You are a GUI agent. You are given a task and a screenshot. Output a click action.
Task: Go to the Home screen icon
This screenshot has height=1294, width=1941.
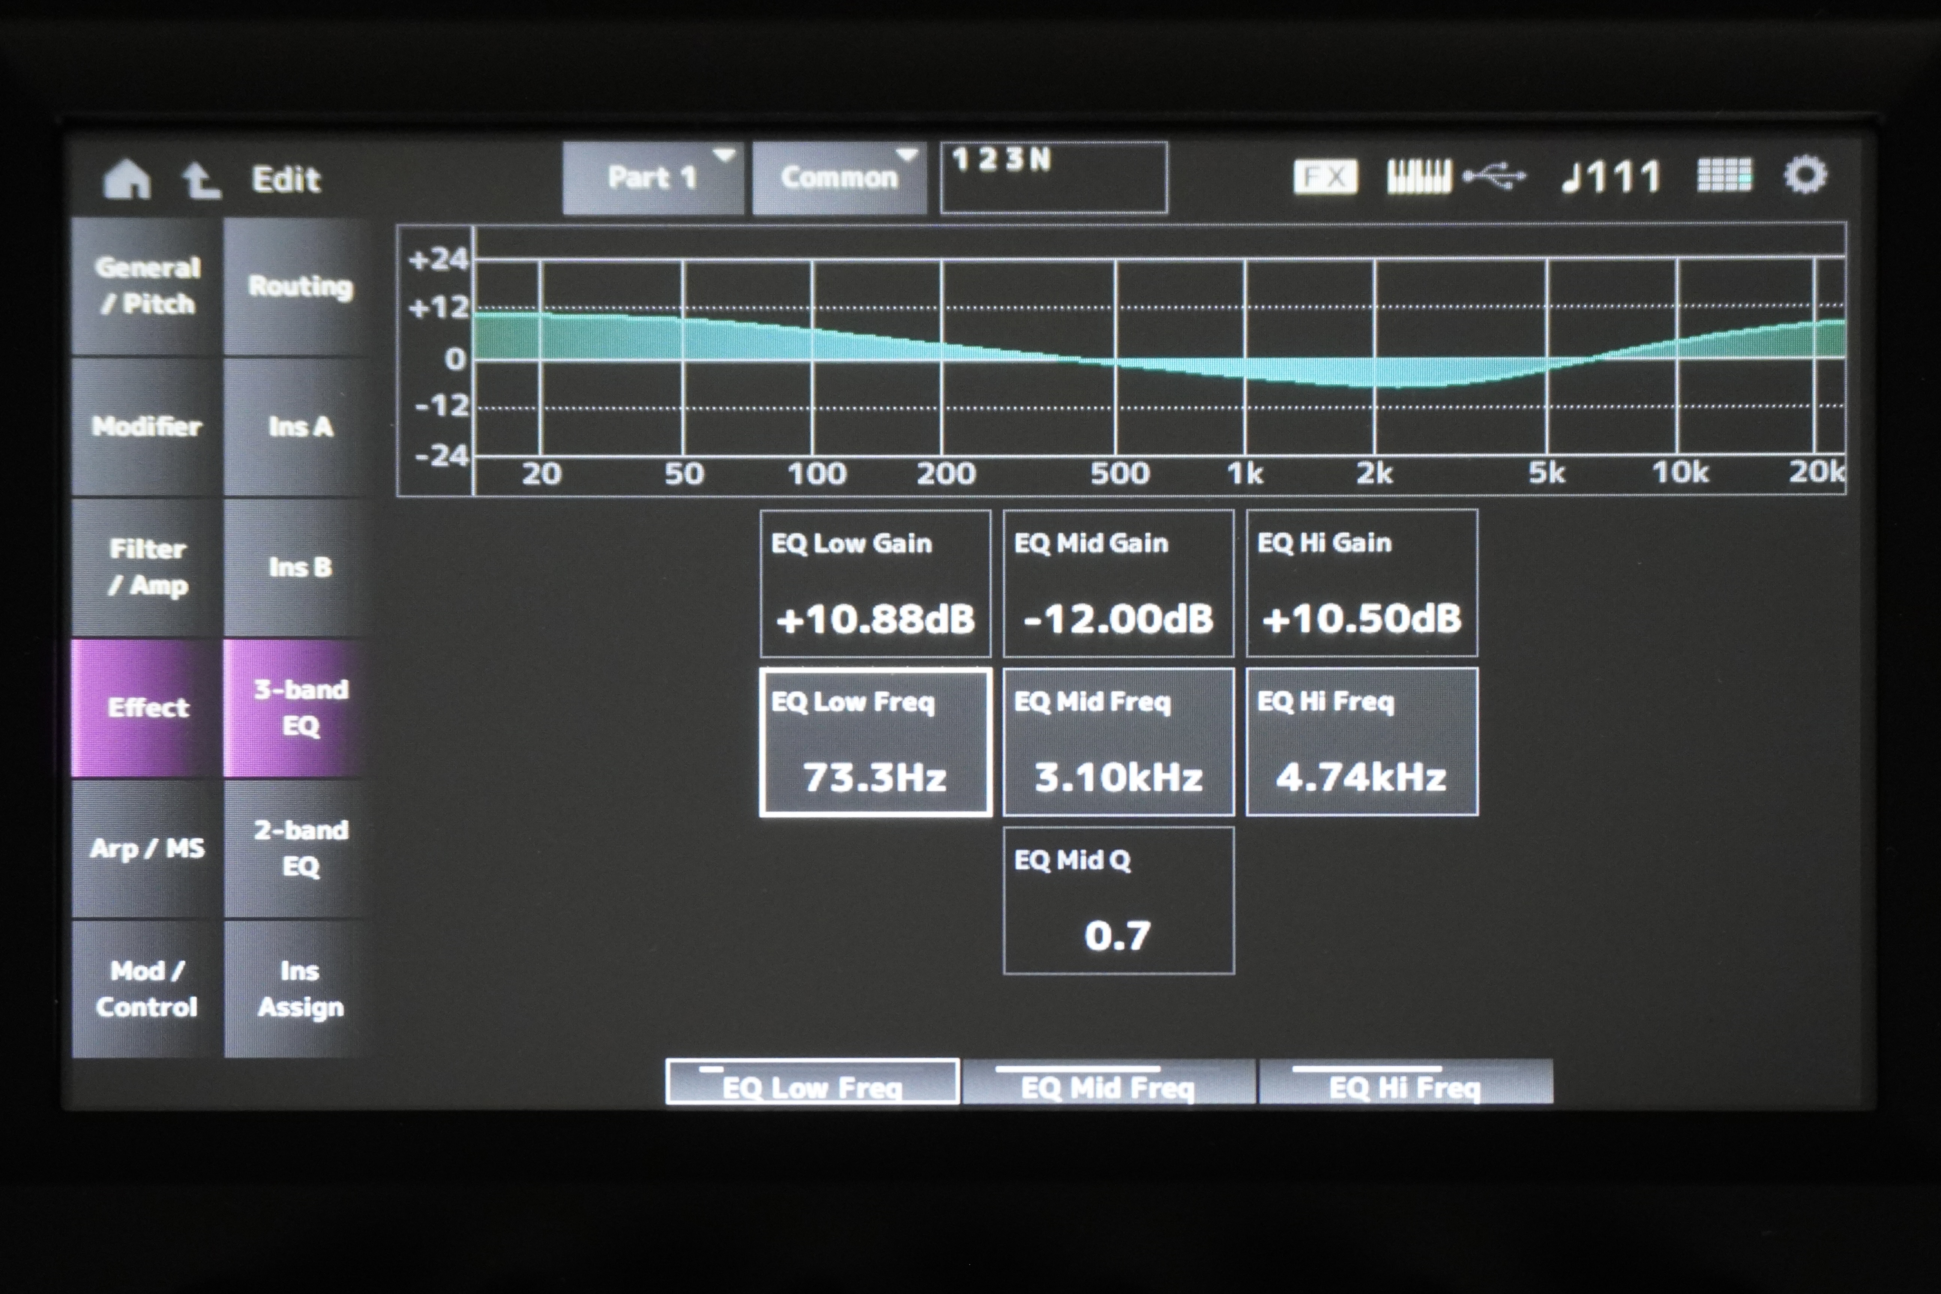point(126,178)
